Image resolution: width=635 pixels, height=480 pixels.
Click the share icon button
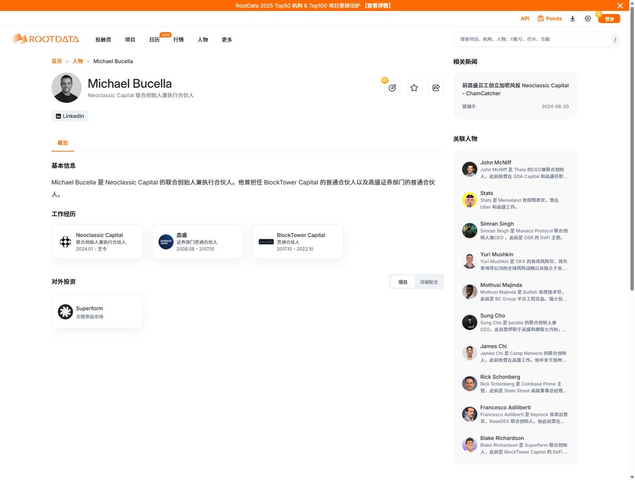pyautogui.click(x=436, y=88)
